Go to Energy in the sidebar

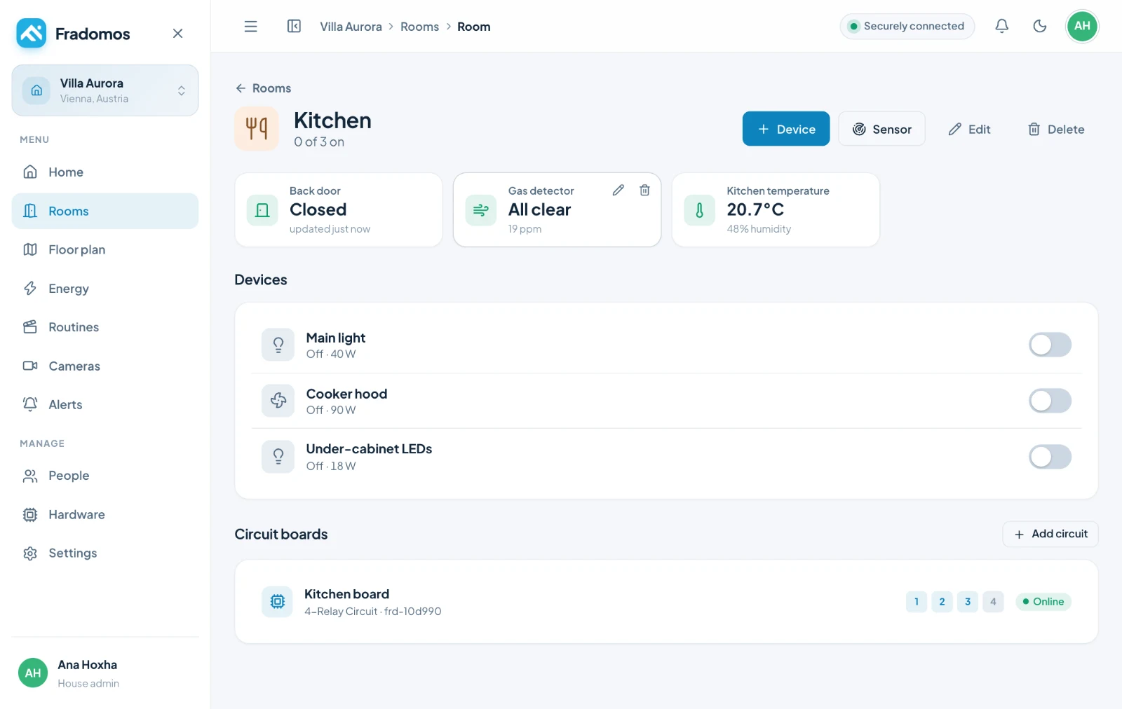pyautogui.click(x=105, y=289)
